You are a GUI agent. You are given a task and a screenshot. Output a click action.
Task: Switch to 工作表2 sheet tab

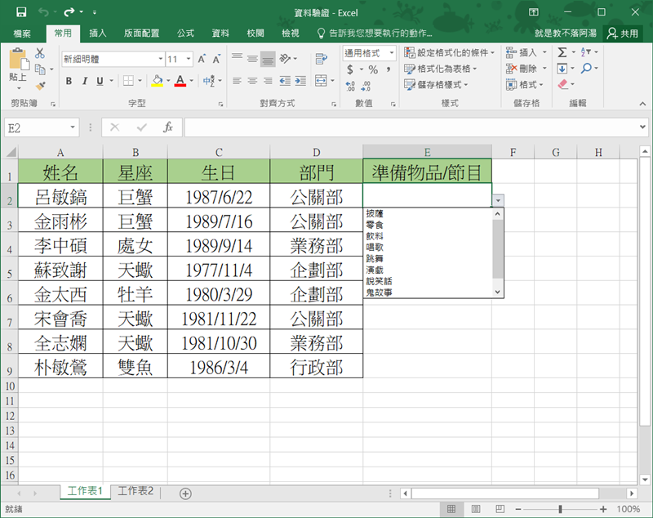(x=135, y=491)
